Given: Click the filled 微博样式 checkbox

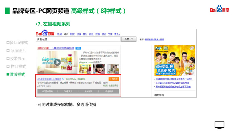Looking at the screenshot, I should pos(8,74).
